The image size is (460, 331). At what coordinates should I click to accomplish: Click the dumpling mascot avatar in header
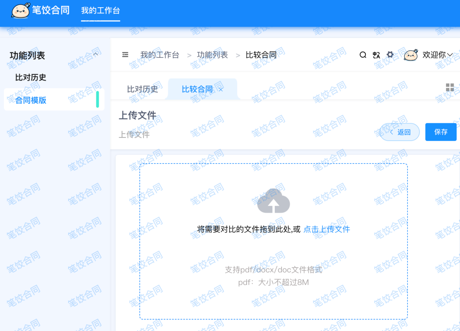tap(410, 54)
